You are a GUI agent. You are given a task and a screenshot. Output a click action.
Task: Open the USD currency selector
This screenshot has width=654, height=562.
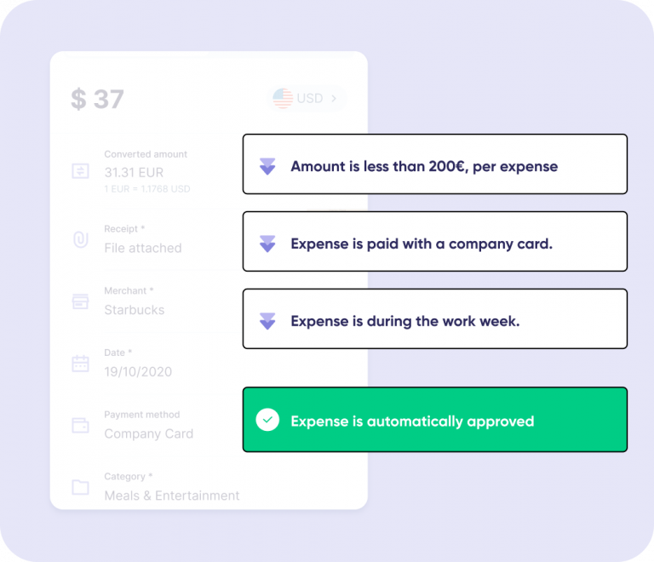point(307,99)
